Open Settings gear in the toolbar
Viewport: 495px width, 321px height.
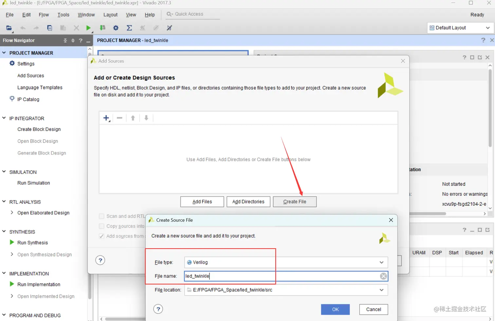coord(116,28)
